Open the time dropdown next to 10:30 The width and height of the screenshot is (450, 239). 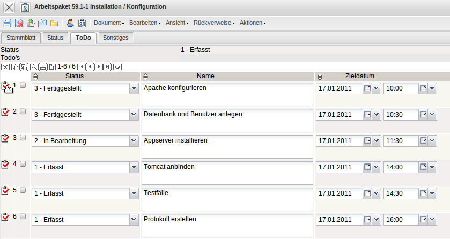432,114
